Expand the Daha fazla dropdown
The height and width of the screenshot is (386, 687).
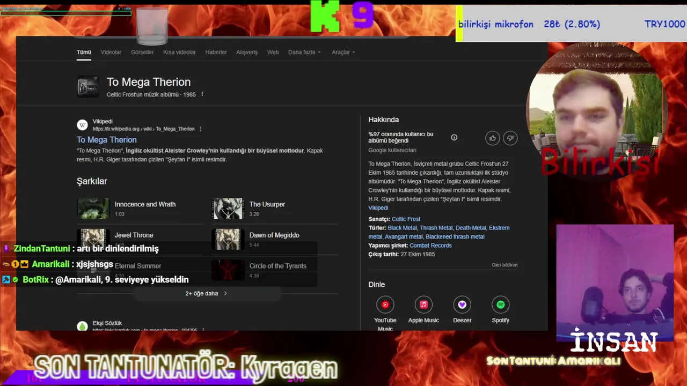click(304, 52)
